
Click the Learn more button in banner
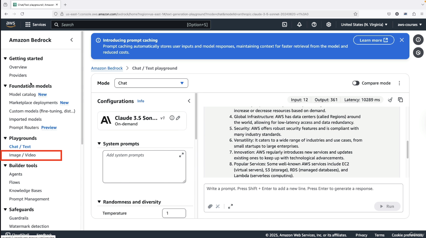tap(374, 40)
